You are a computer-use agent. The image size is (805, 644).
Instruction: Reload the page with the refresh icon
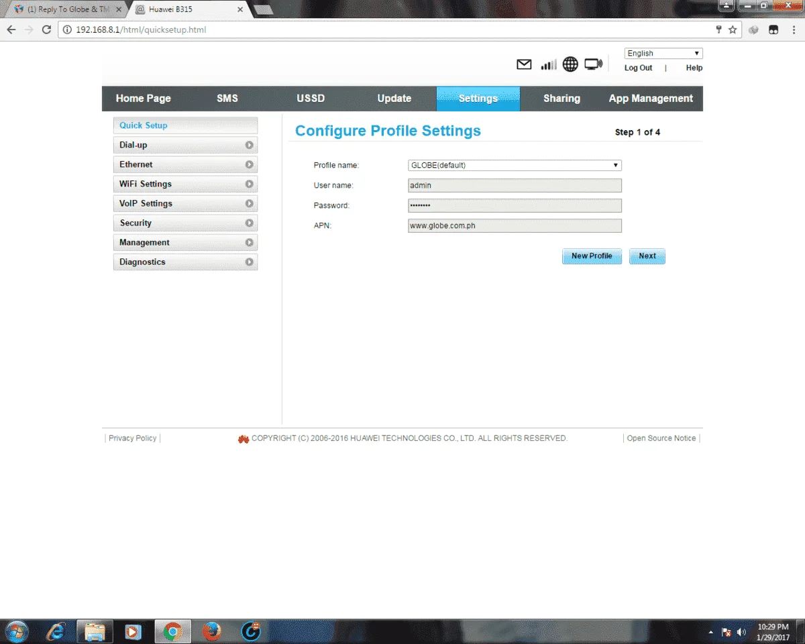point(46,30)
